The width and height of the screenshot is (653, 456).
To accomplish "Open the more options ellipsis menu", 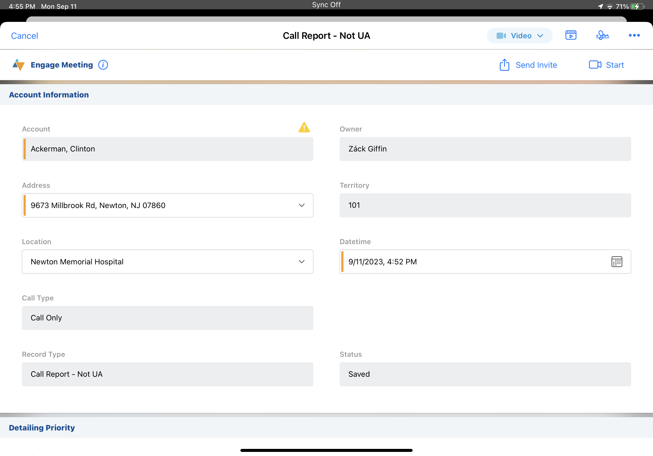I will [634, 35].
